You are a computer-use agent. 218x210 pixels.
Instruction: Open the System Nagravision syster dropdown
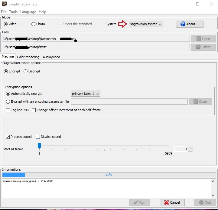coord(146,24)
